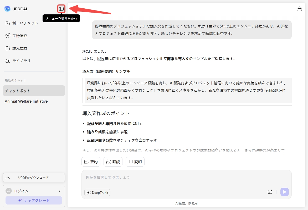Click the 導入文作成のポイント heading

[x=106, y=113]
